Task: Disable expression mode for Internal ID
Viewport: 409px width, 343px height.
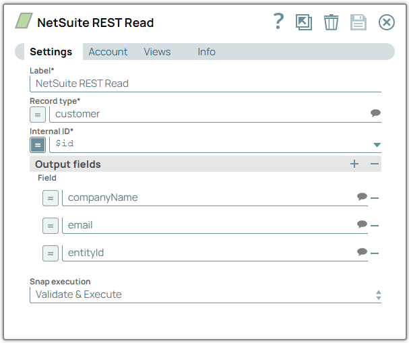Action: (x=38, y=145)
